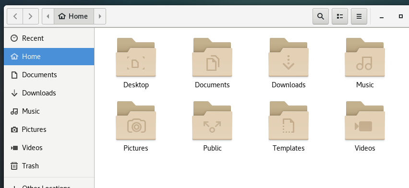Select the Pictures folder icon in grid
Screen dimensions: 409x188
tap(136, 121)
